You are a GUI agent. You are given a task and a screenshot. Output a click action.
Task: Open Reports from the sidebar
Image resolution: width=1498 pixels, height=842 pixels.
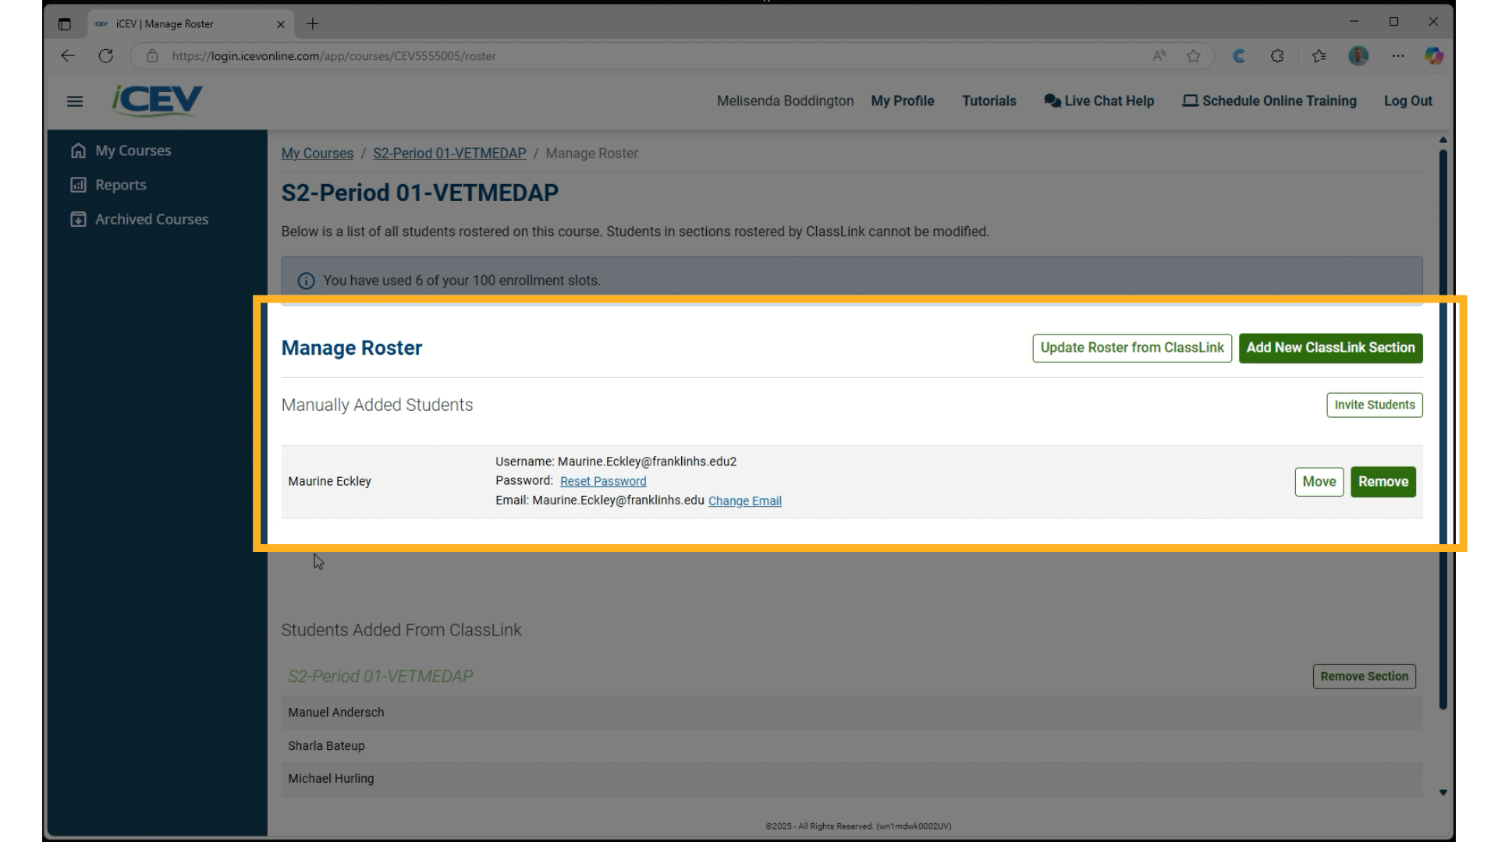119,185
